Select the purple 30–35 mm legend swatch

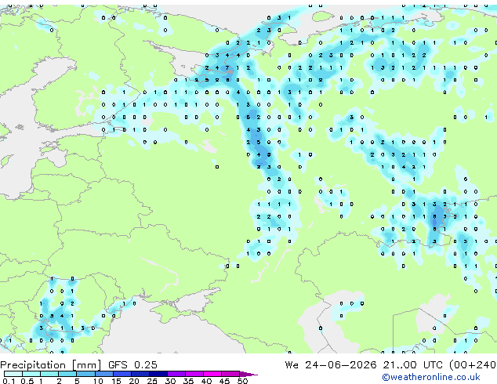pyautogui.click(x=176, y=374)
